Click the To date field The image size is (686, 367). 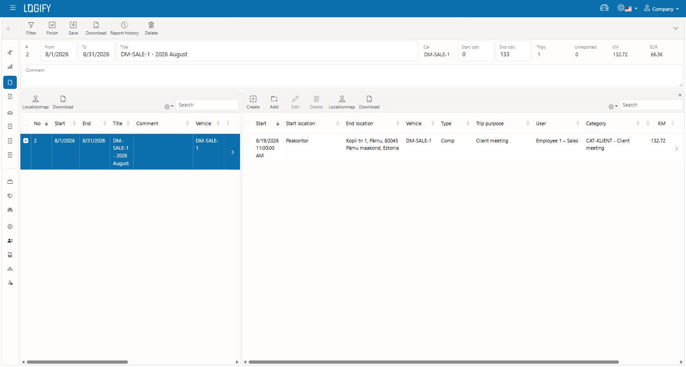96,51
